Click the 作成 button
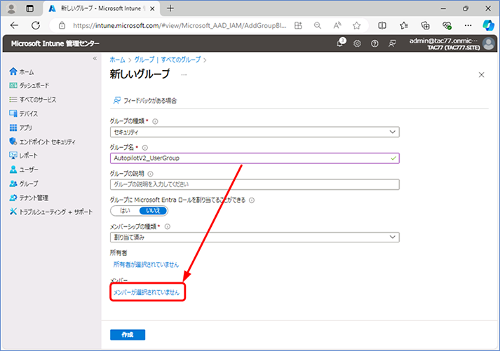 (128, 335)
